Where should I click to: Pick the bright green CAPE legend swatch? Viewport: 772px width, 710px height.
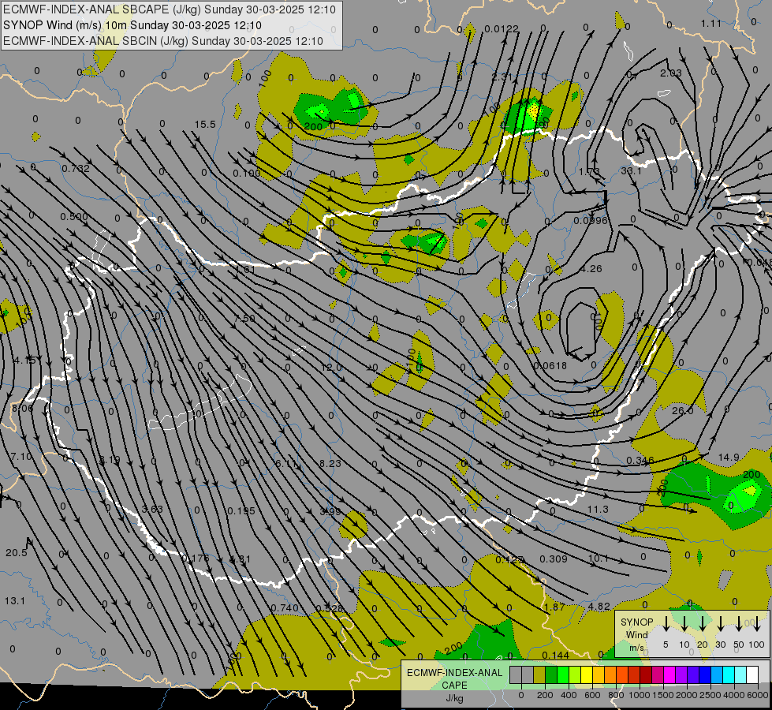pos(563,674)
